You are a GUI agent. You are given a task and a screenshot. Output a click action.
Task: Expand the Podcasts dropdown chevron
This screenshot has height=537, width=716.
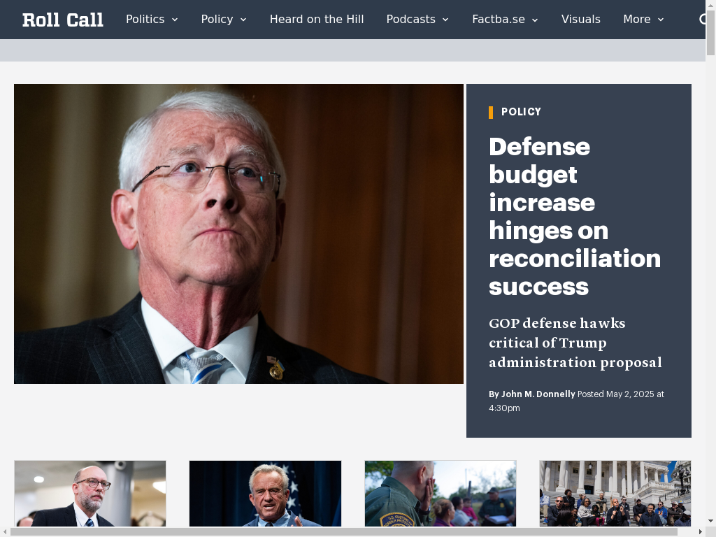tap(445, 20)
